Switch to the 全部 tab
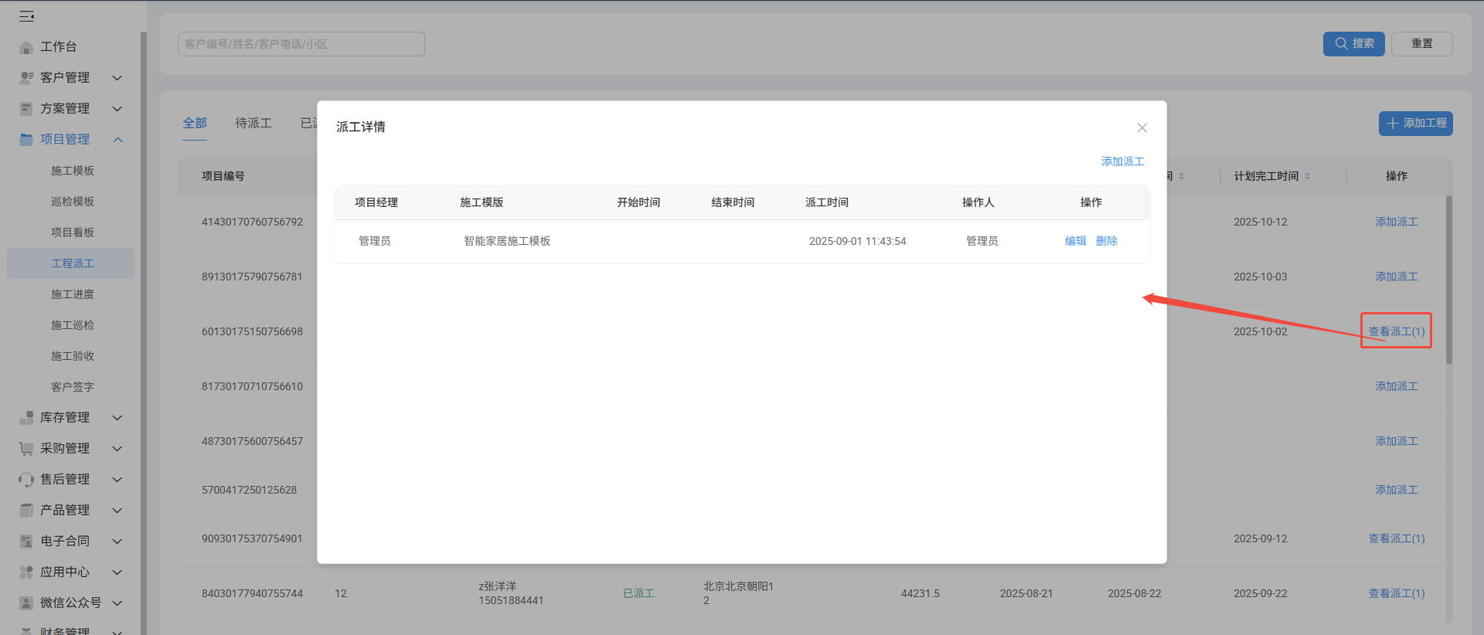This screenshot has width=1484, height=635. click(195, 124)
